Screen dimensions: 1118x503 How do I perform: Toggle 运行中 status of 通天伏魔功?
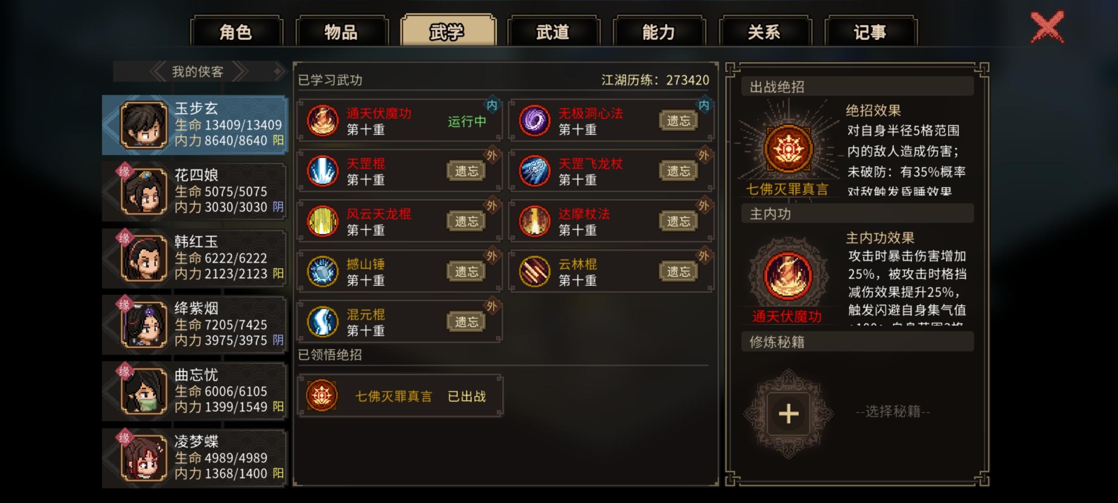[467, 122]
